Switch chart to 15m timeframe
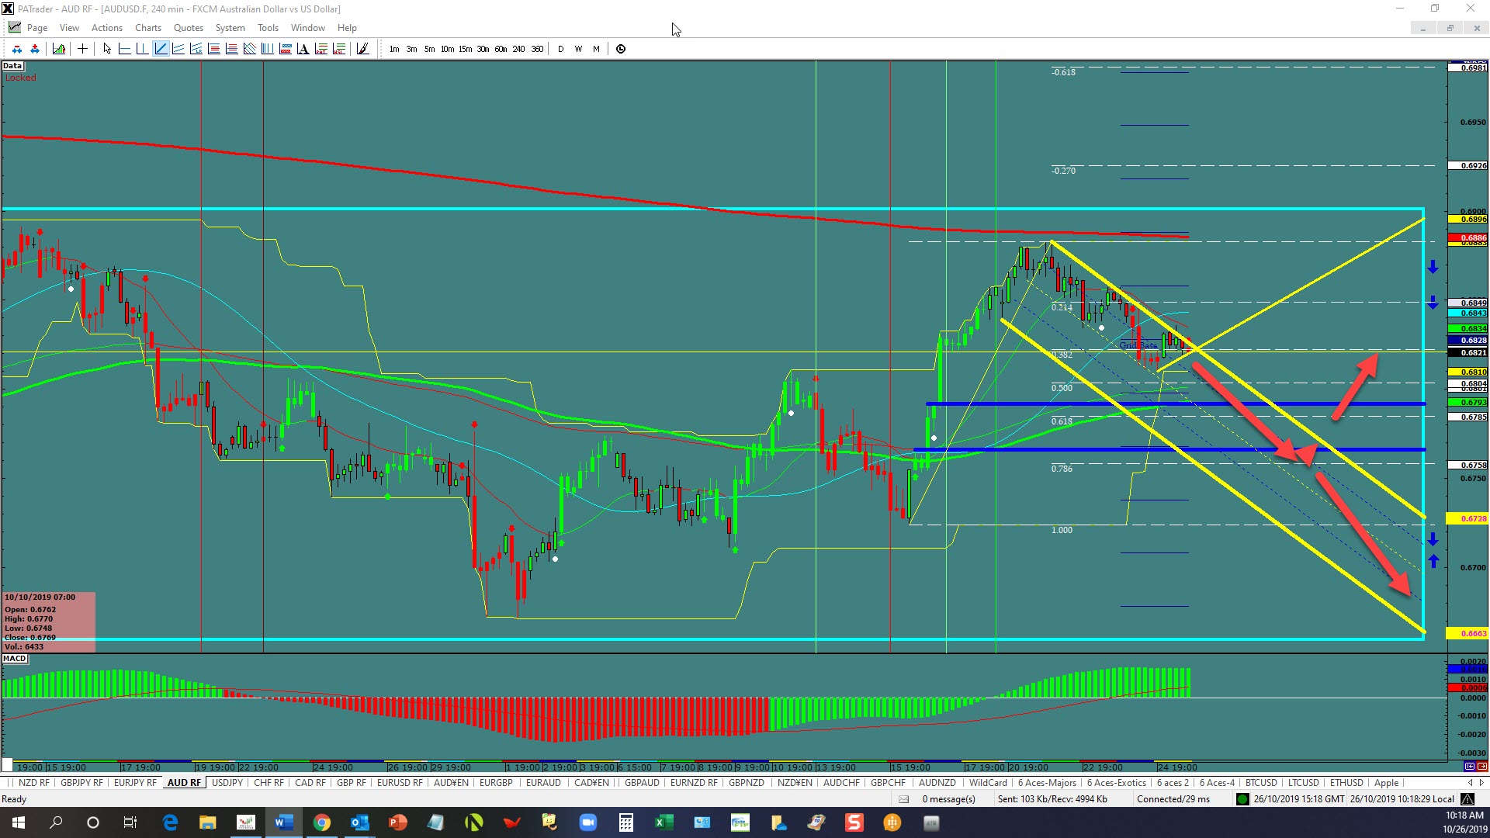1490x838 pixels. (465, 49)
